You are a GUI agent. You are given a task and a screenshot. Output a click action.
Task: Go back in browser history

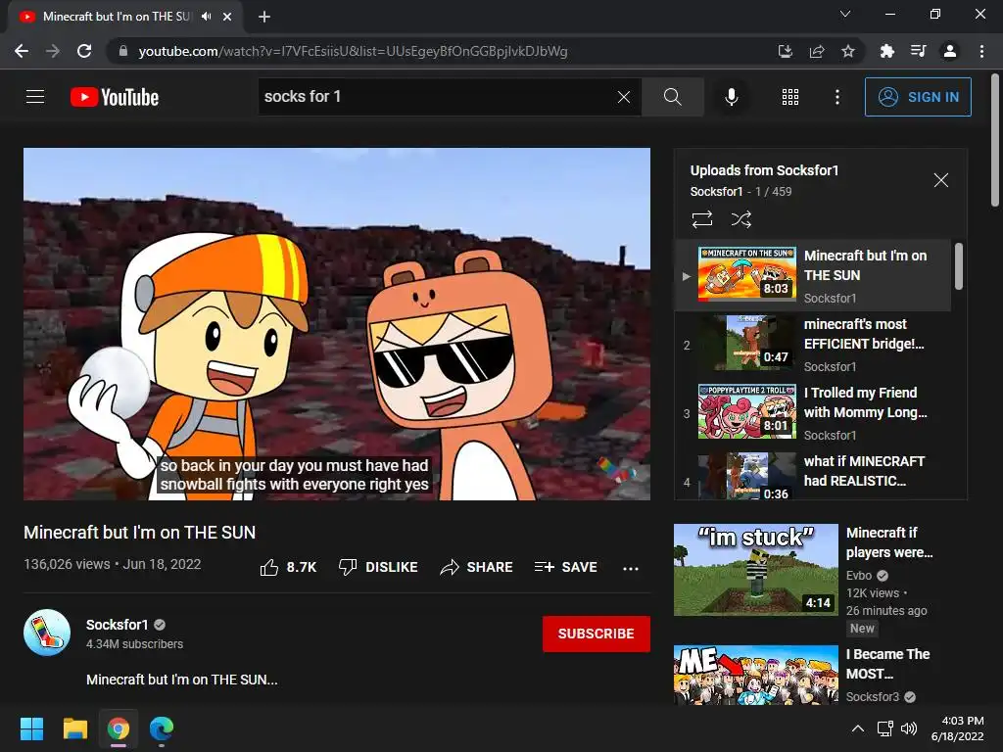coord(22,51)
